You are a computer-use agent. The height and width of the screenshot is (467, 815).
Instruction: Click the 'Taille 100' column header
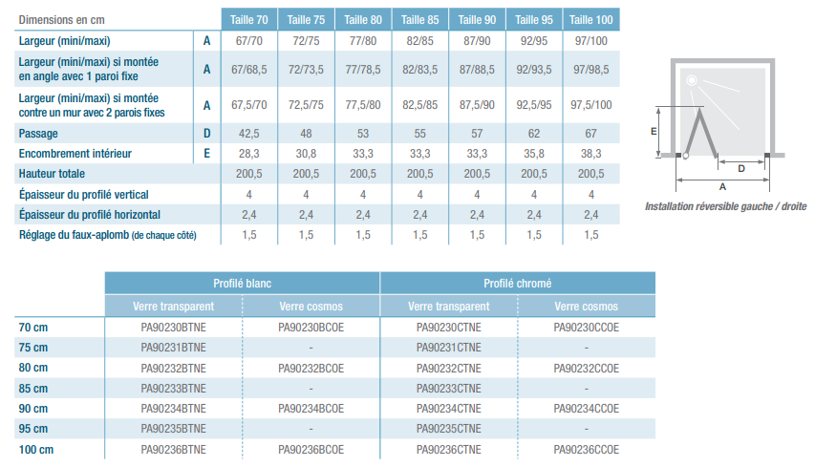coord(591,20)
